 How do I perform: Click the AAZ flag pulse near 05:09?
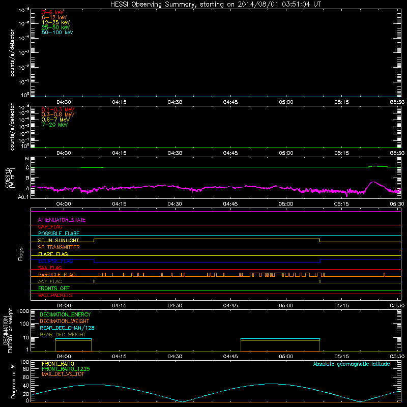click(319, 281)
